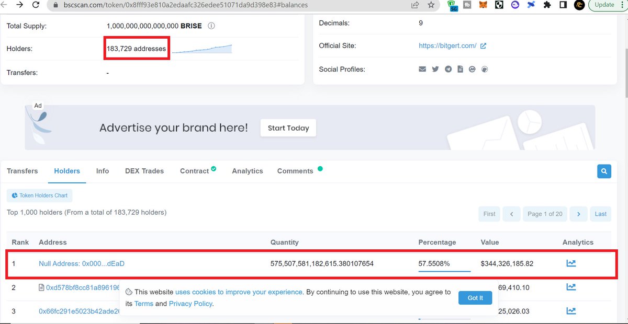Screen dimensions: 628x324
Task: Open the Info tab
Action: point(103,171)
